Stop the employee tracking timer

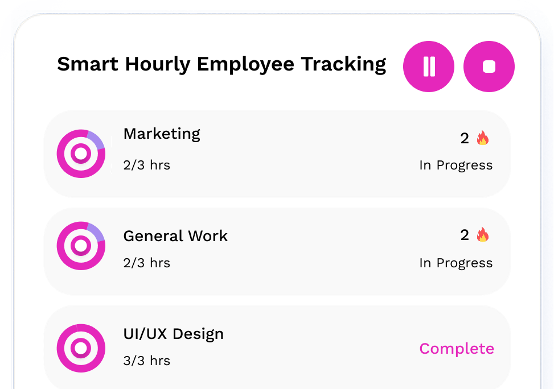pyautogui.click(x=489, y=67)
